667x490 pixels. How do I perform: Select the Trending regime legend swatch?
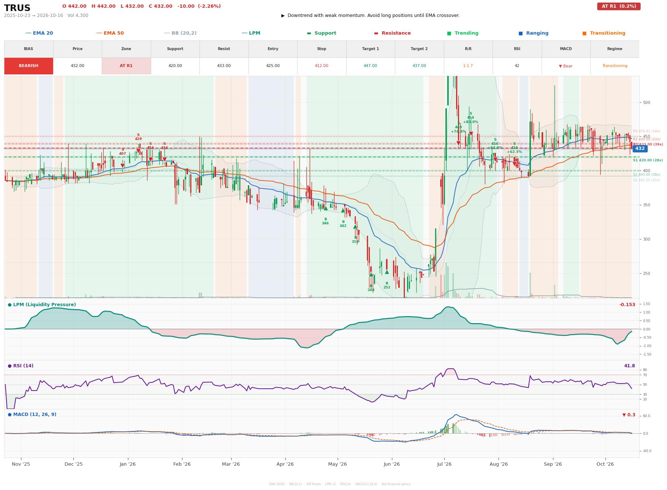pos(449,34)
